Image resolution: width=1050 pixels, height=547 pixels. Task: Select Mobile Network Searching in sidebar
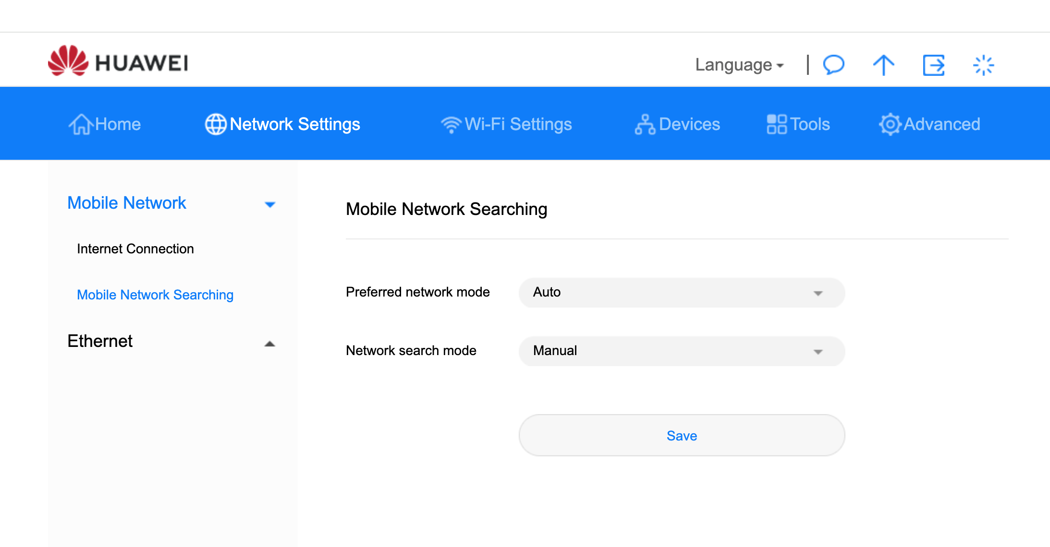pyautogui.click(x=155, y=295)
